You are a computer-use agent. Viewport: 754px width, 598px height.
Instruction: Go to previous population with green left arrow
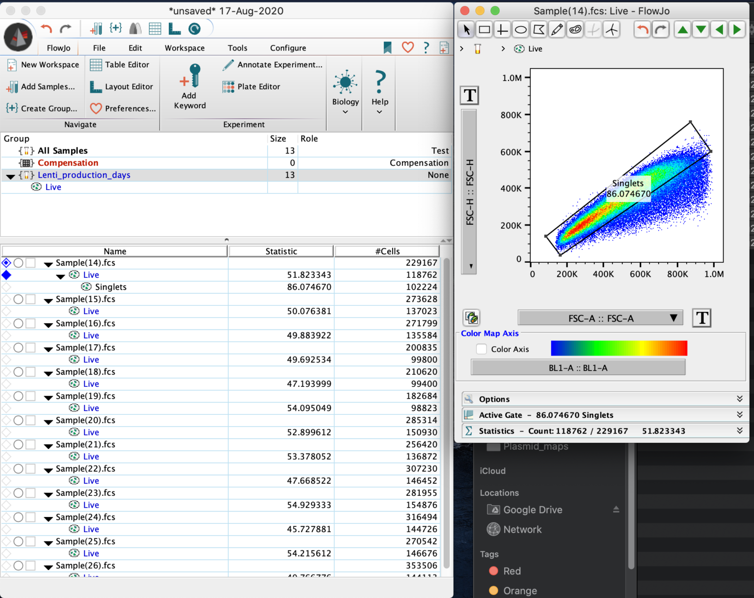(x=719, y=30)
